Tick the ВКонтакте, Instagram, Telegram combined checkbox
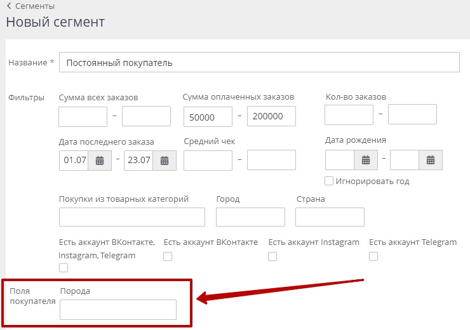The width and height of the screenshot is (470, 330). point(64,268)
